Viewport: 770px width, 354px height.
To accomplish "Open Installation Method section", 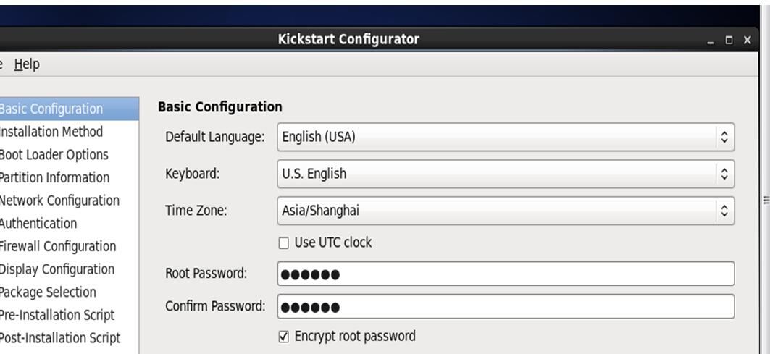I will (x=68, y=132).
